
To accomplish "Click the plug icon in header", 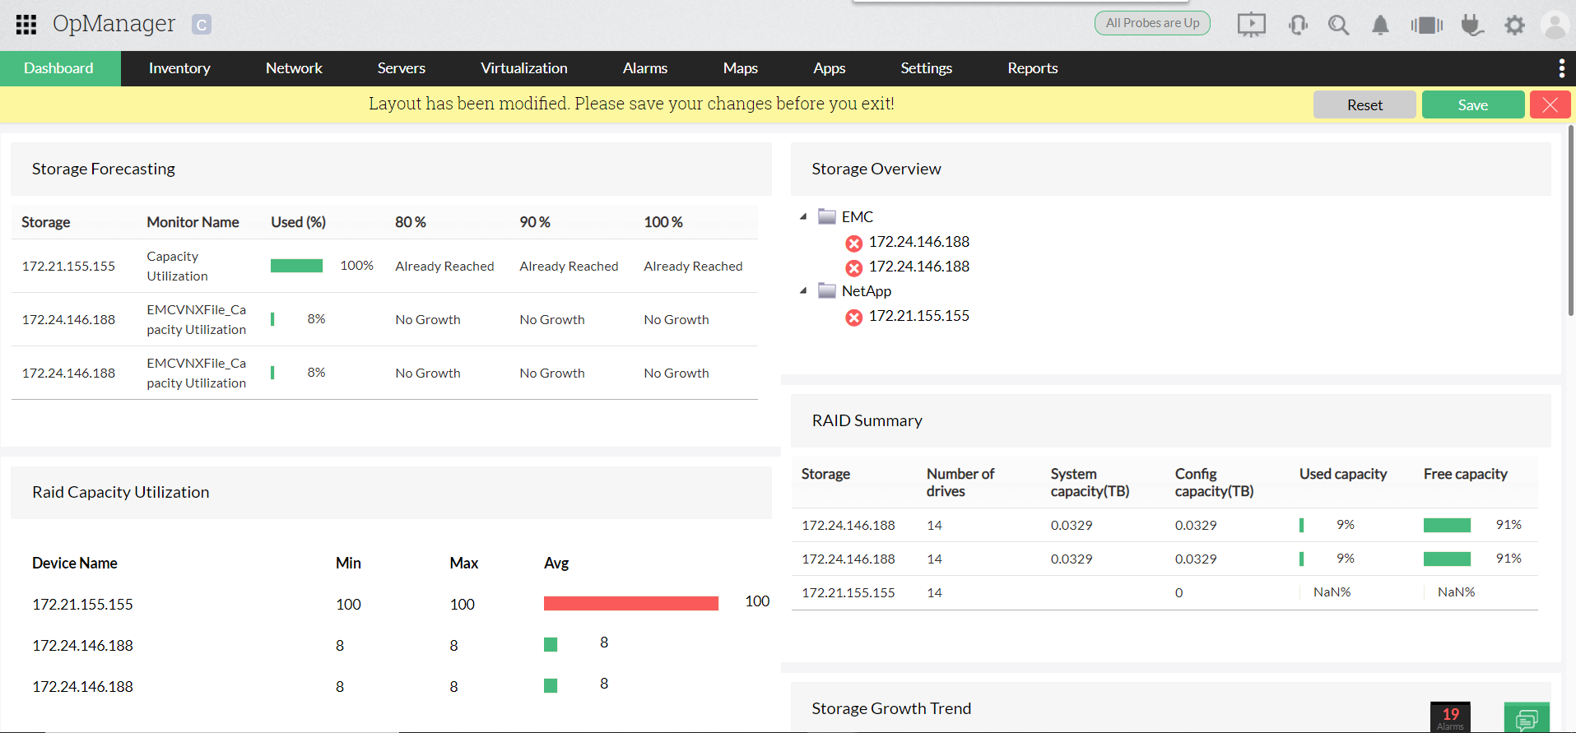I will point(1472,25).
